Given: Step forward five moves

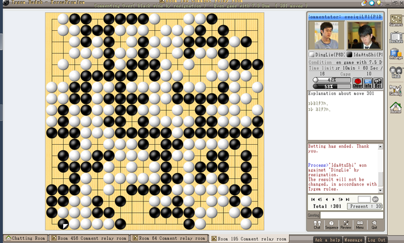Looking at the screenshot, I should [341, 200].
